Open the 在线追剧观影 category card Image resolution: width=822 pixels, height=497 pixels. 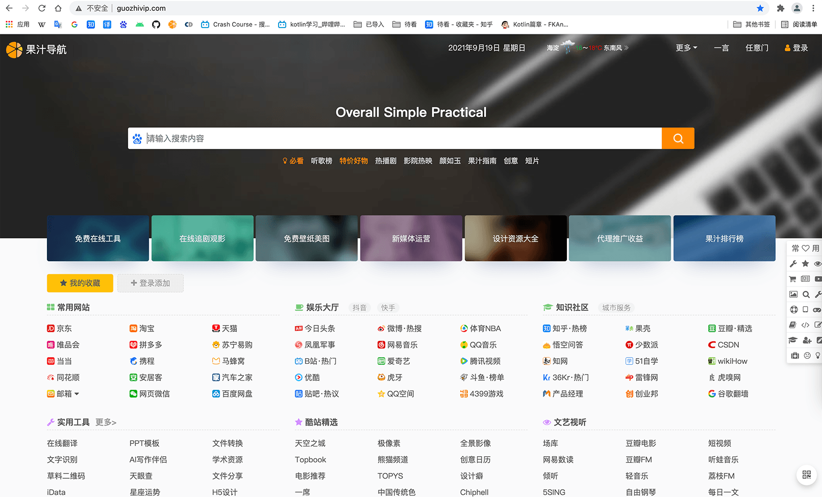pos(203,238)
